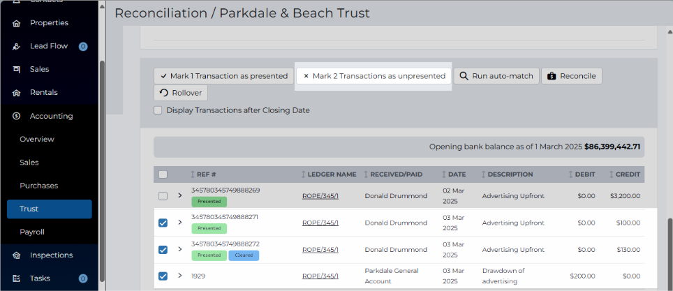Sort by the CREDIT column

[625, 174]
